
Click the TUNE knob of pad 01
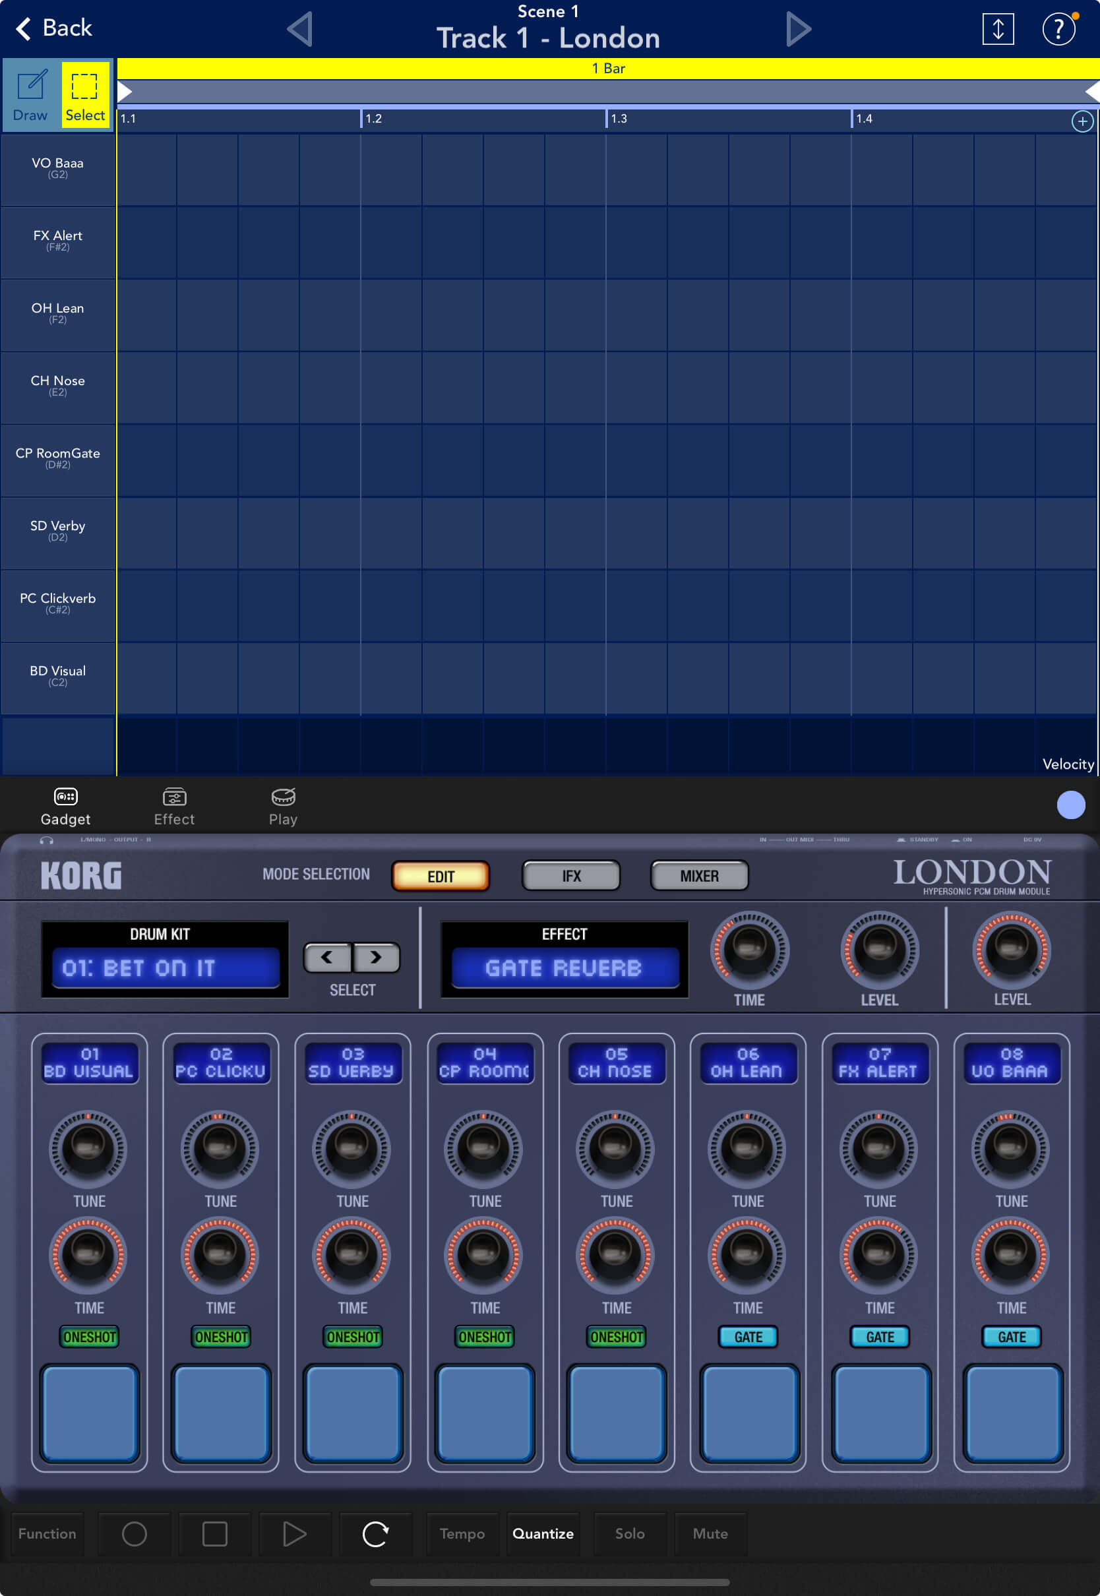[88, 1148]
